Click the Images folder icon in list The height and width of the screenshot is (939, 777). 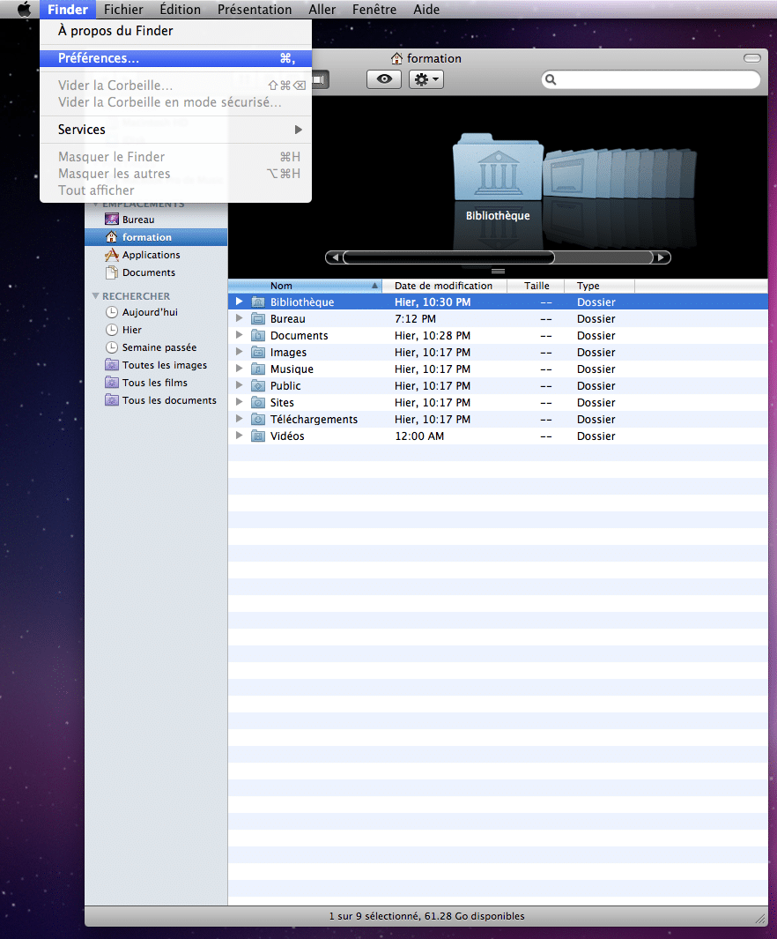(258, 352)
